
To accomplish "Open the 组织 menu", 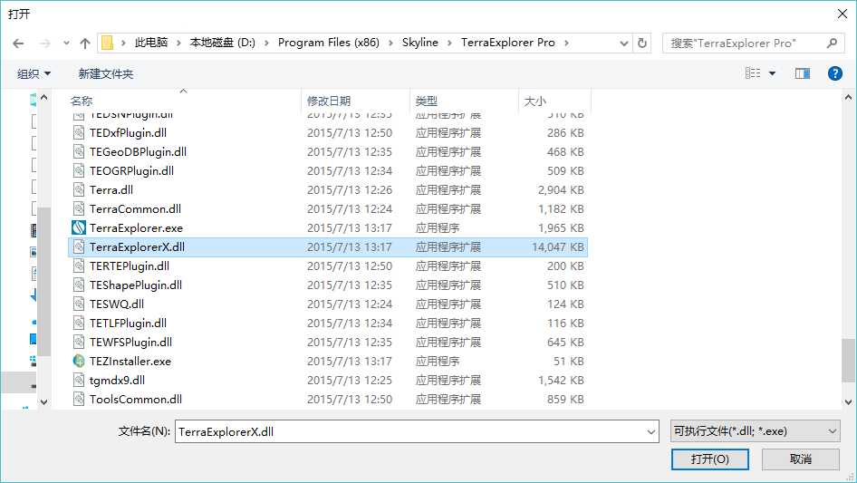I will click(x=34, y=73).
